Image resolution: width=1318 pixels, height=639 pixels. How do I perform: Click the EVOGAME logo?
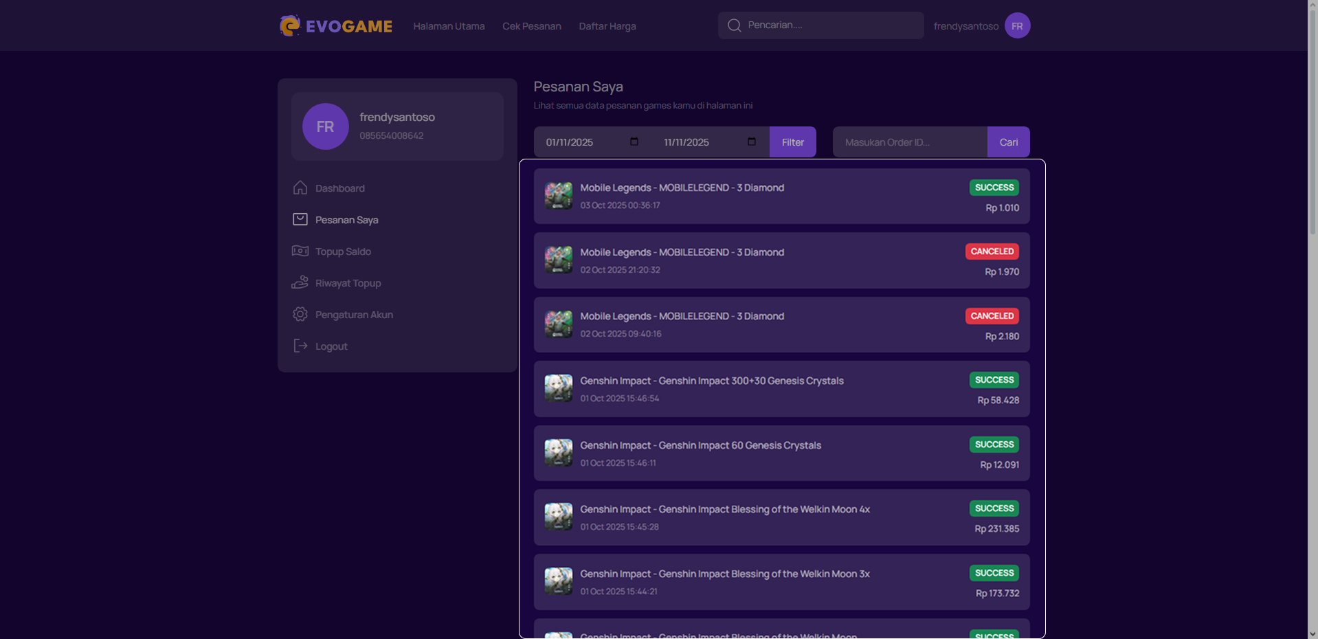[335, 26]
